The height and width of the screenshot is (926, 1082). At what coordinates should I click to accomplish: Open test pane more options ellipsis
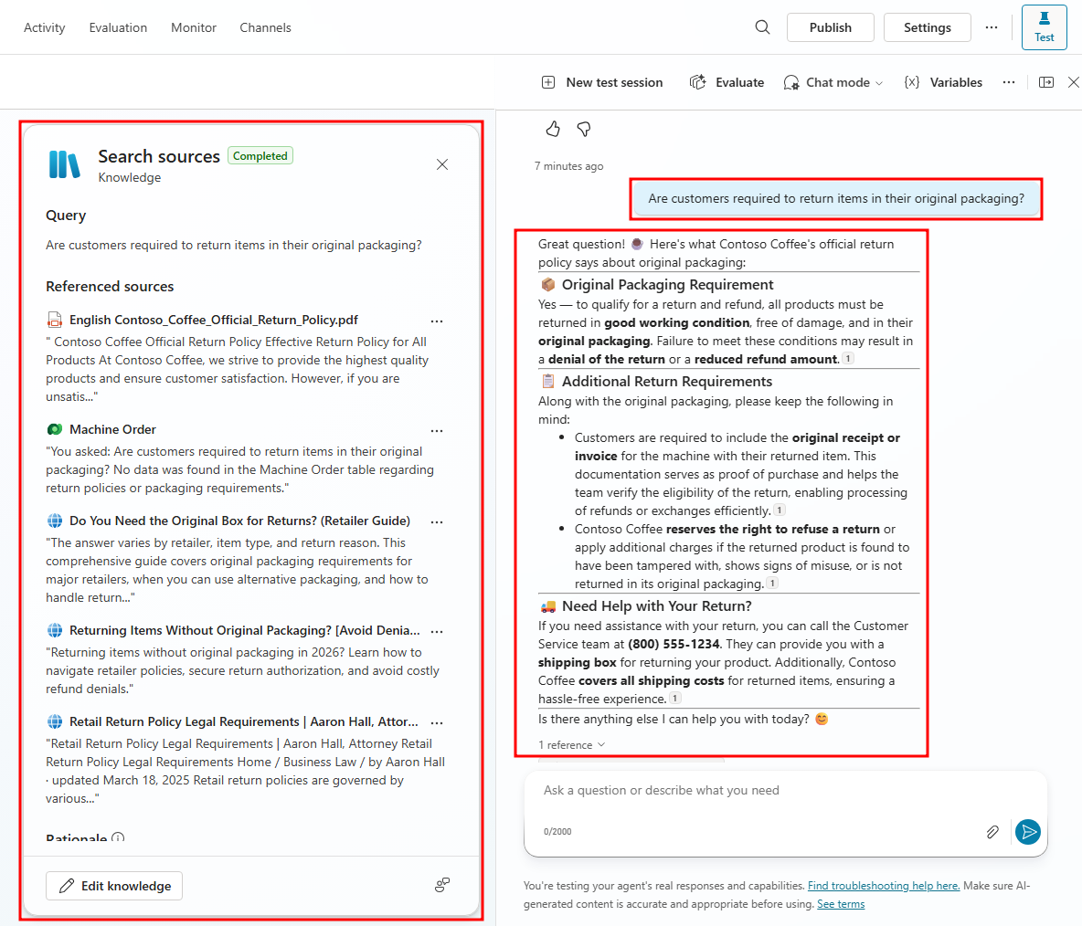(x=1009, y=82)
